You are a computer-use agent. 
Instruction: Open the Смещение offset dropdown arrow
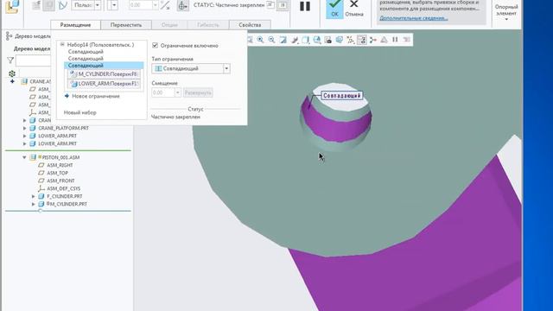click(x=178, y=92)
